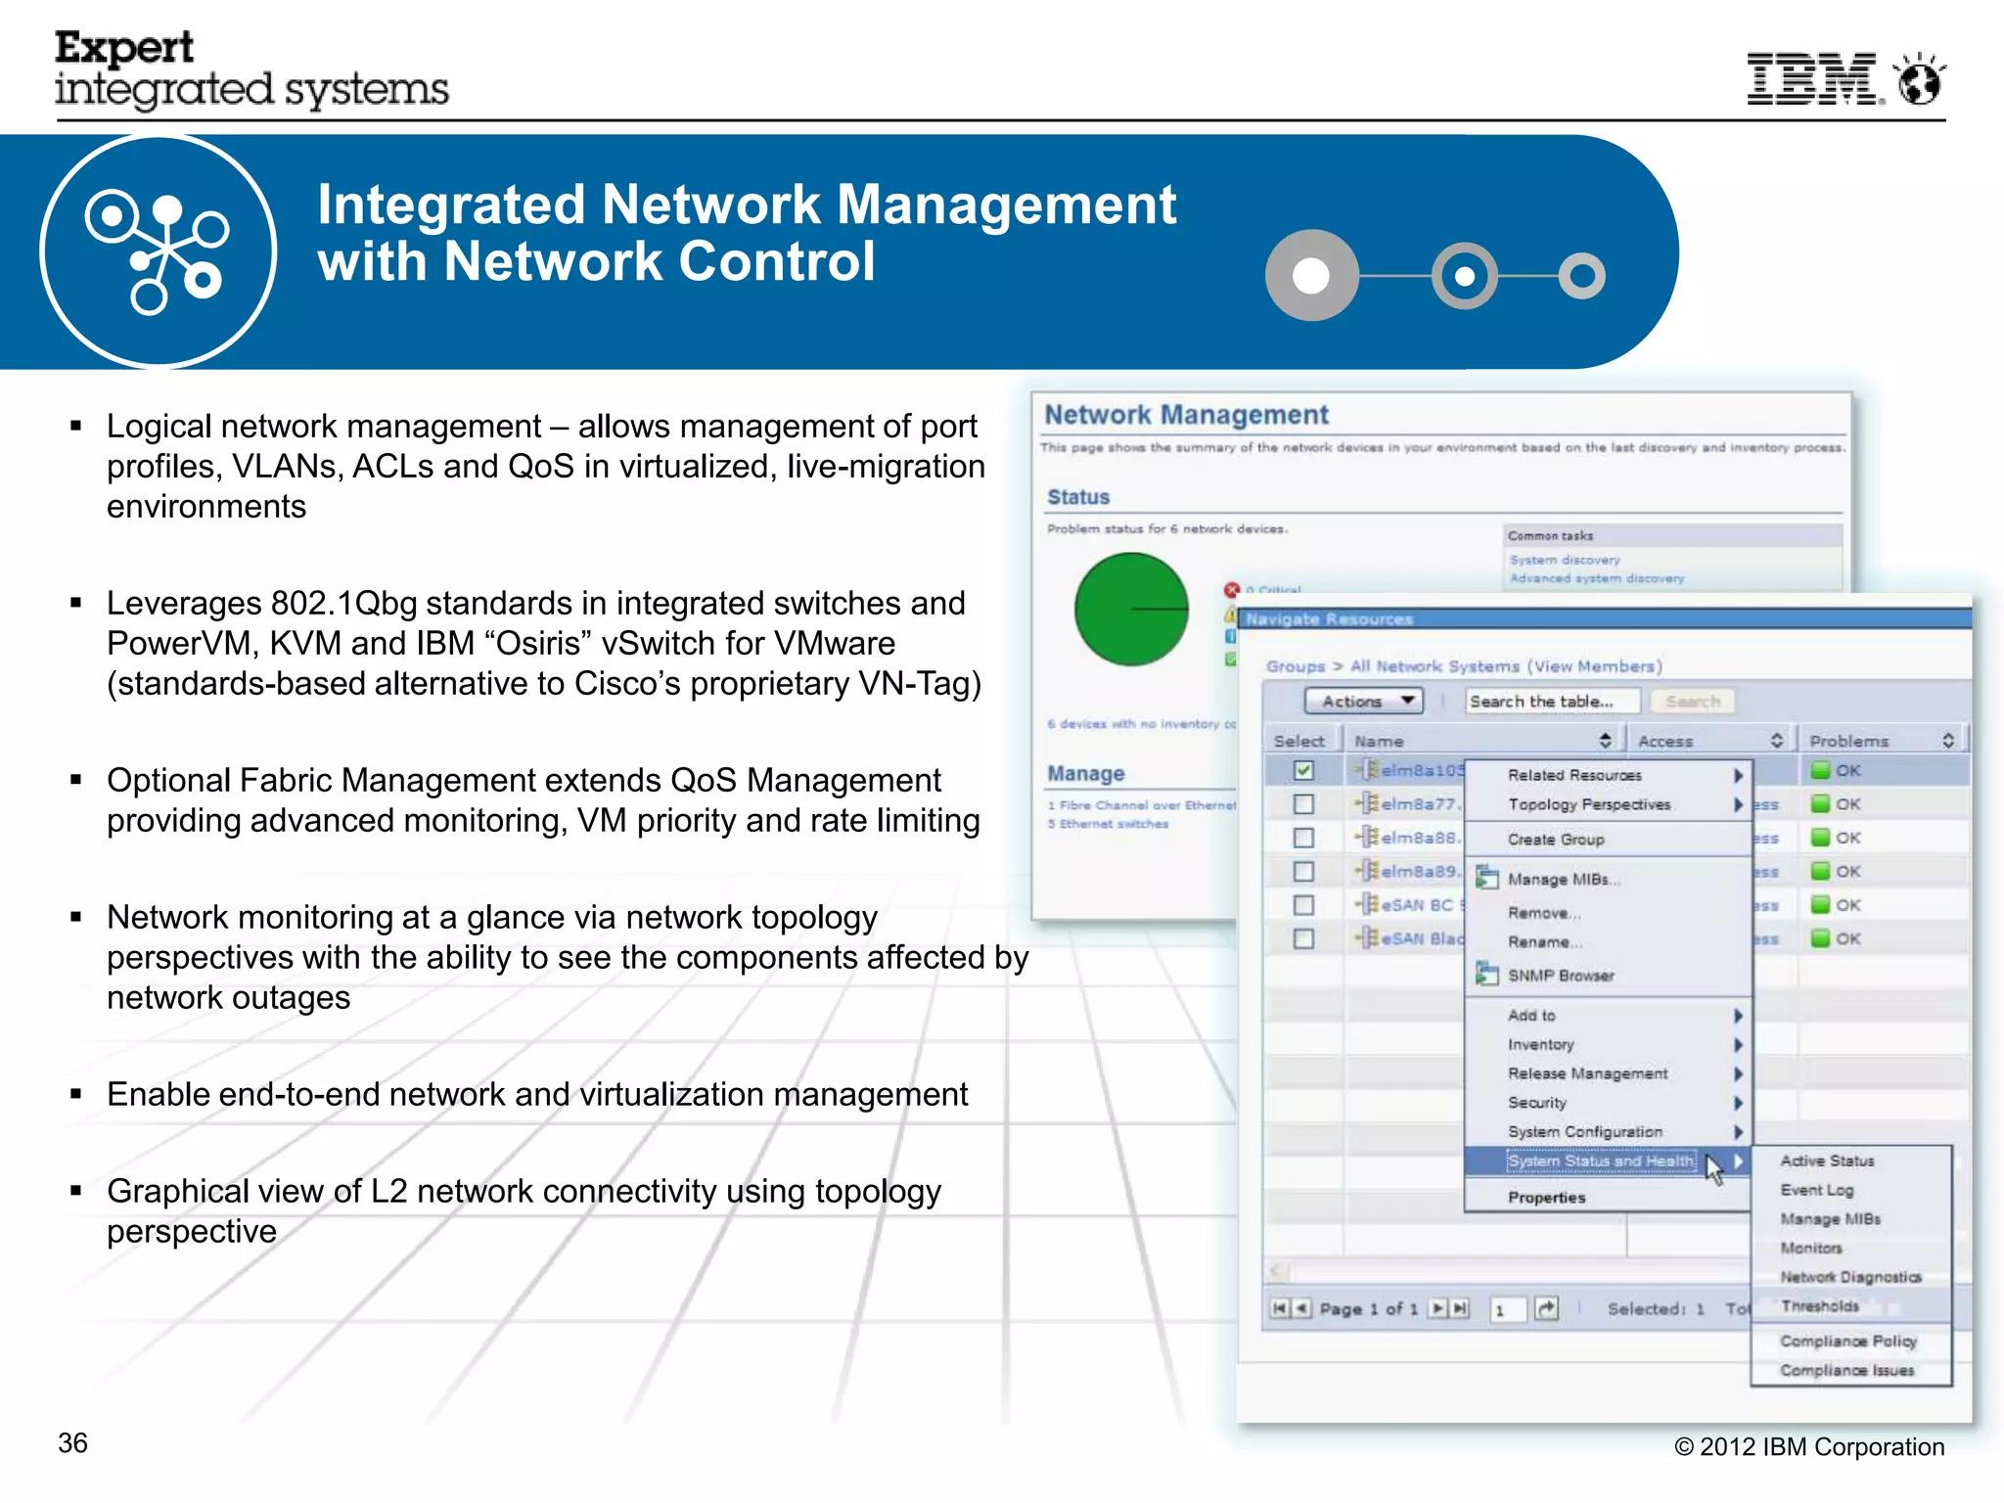Click the network nodes icon in slide banner
Screen dimensions: 2004x1503
tap(159, 251)
